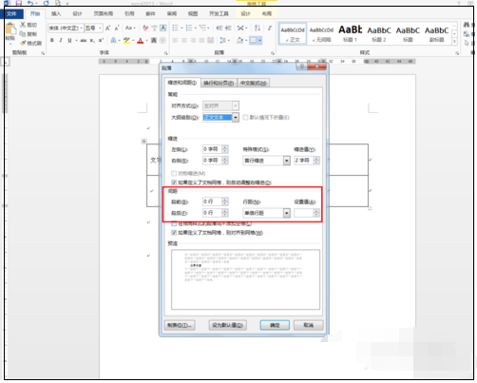Click the OK (确定) button
Viewport: 477px width, 383px height.
pyautogui.click(x=275, y=325)
